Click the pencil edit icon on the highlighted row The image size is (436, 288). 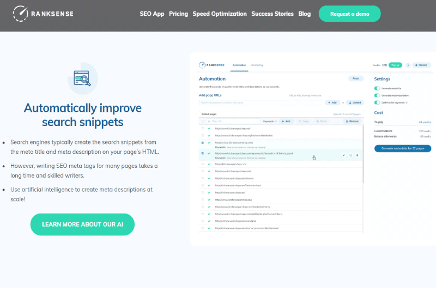344,155
